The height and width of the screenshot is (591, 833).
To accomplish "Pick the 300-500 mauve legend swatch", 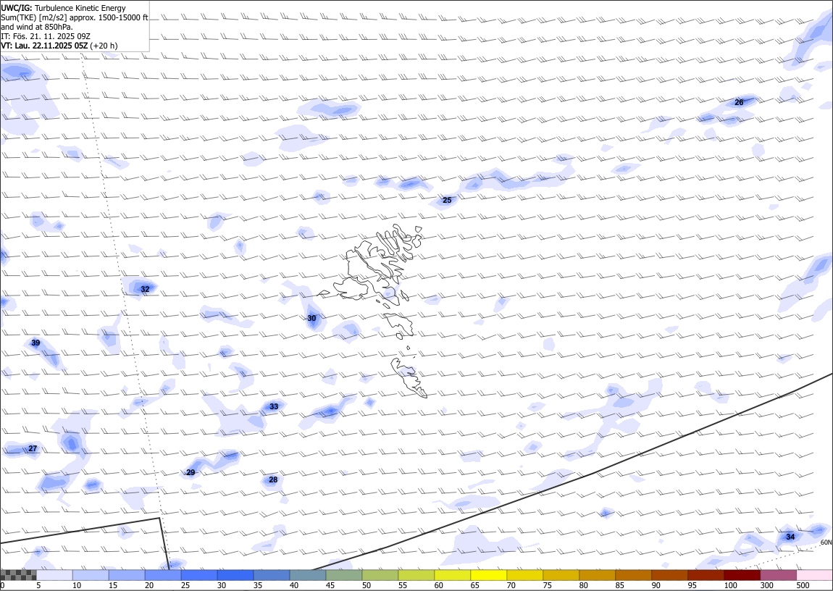I will pos(778,575).
